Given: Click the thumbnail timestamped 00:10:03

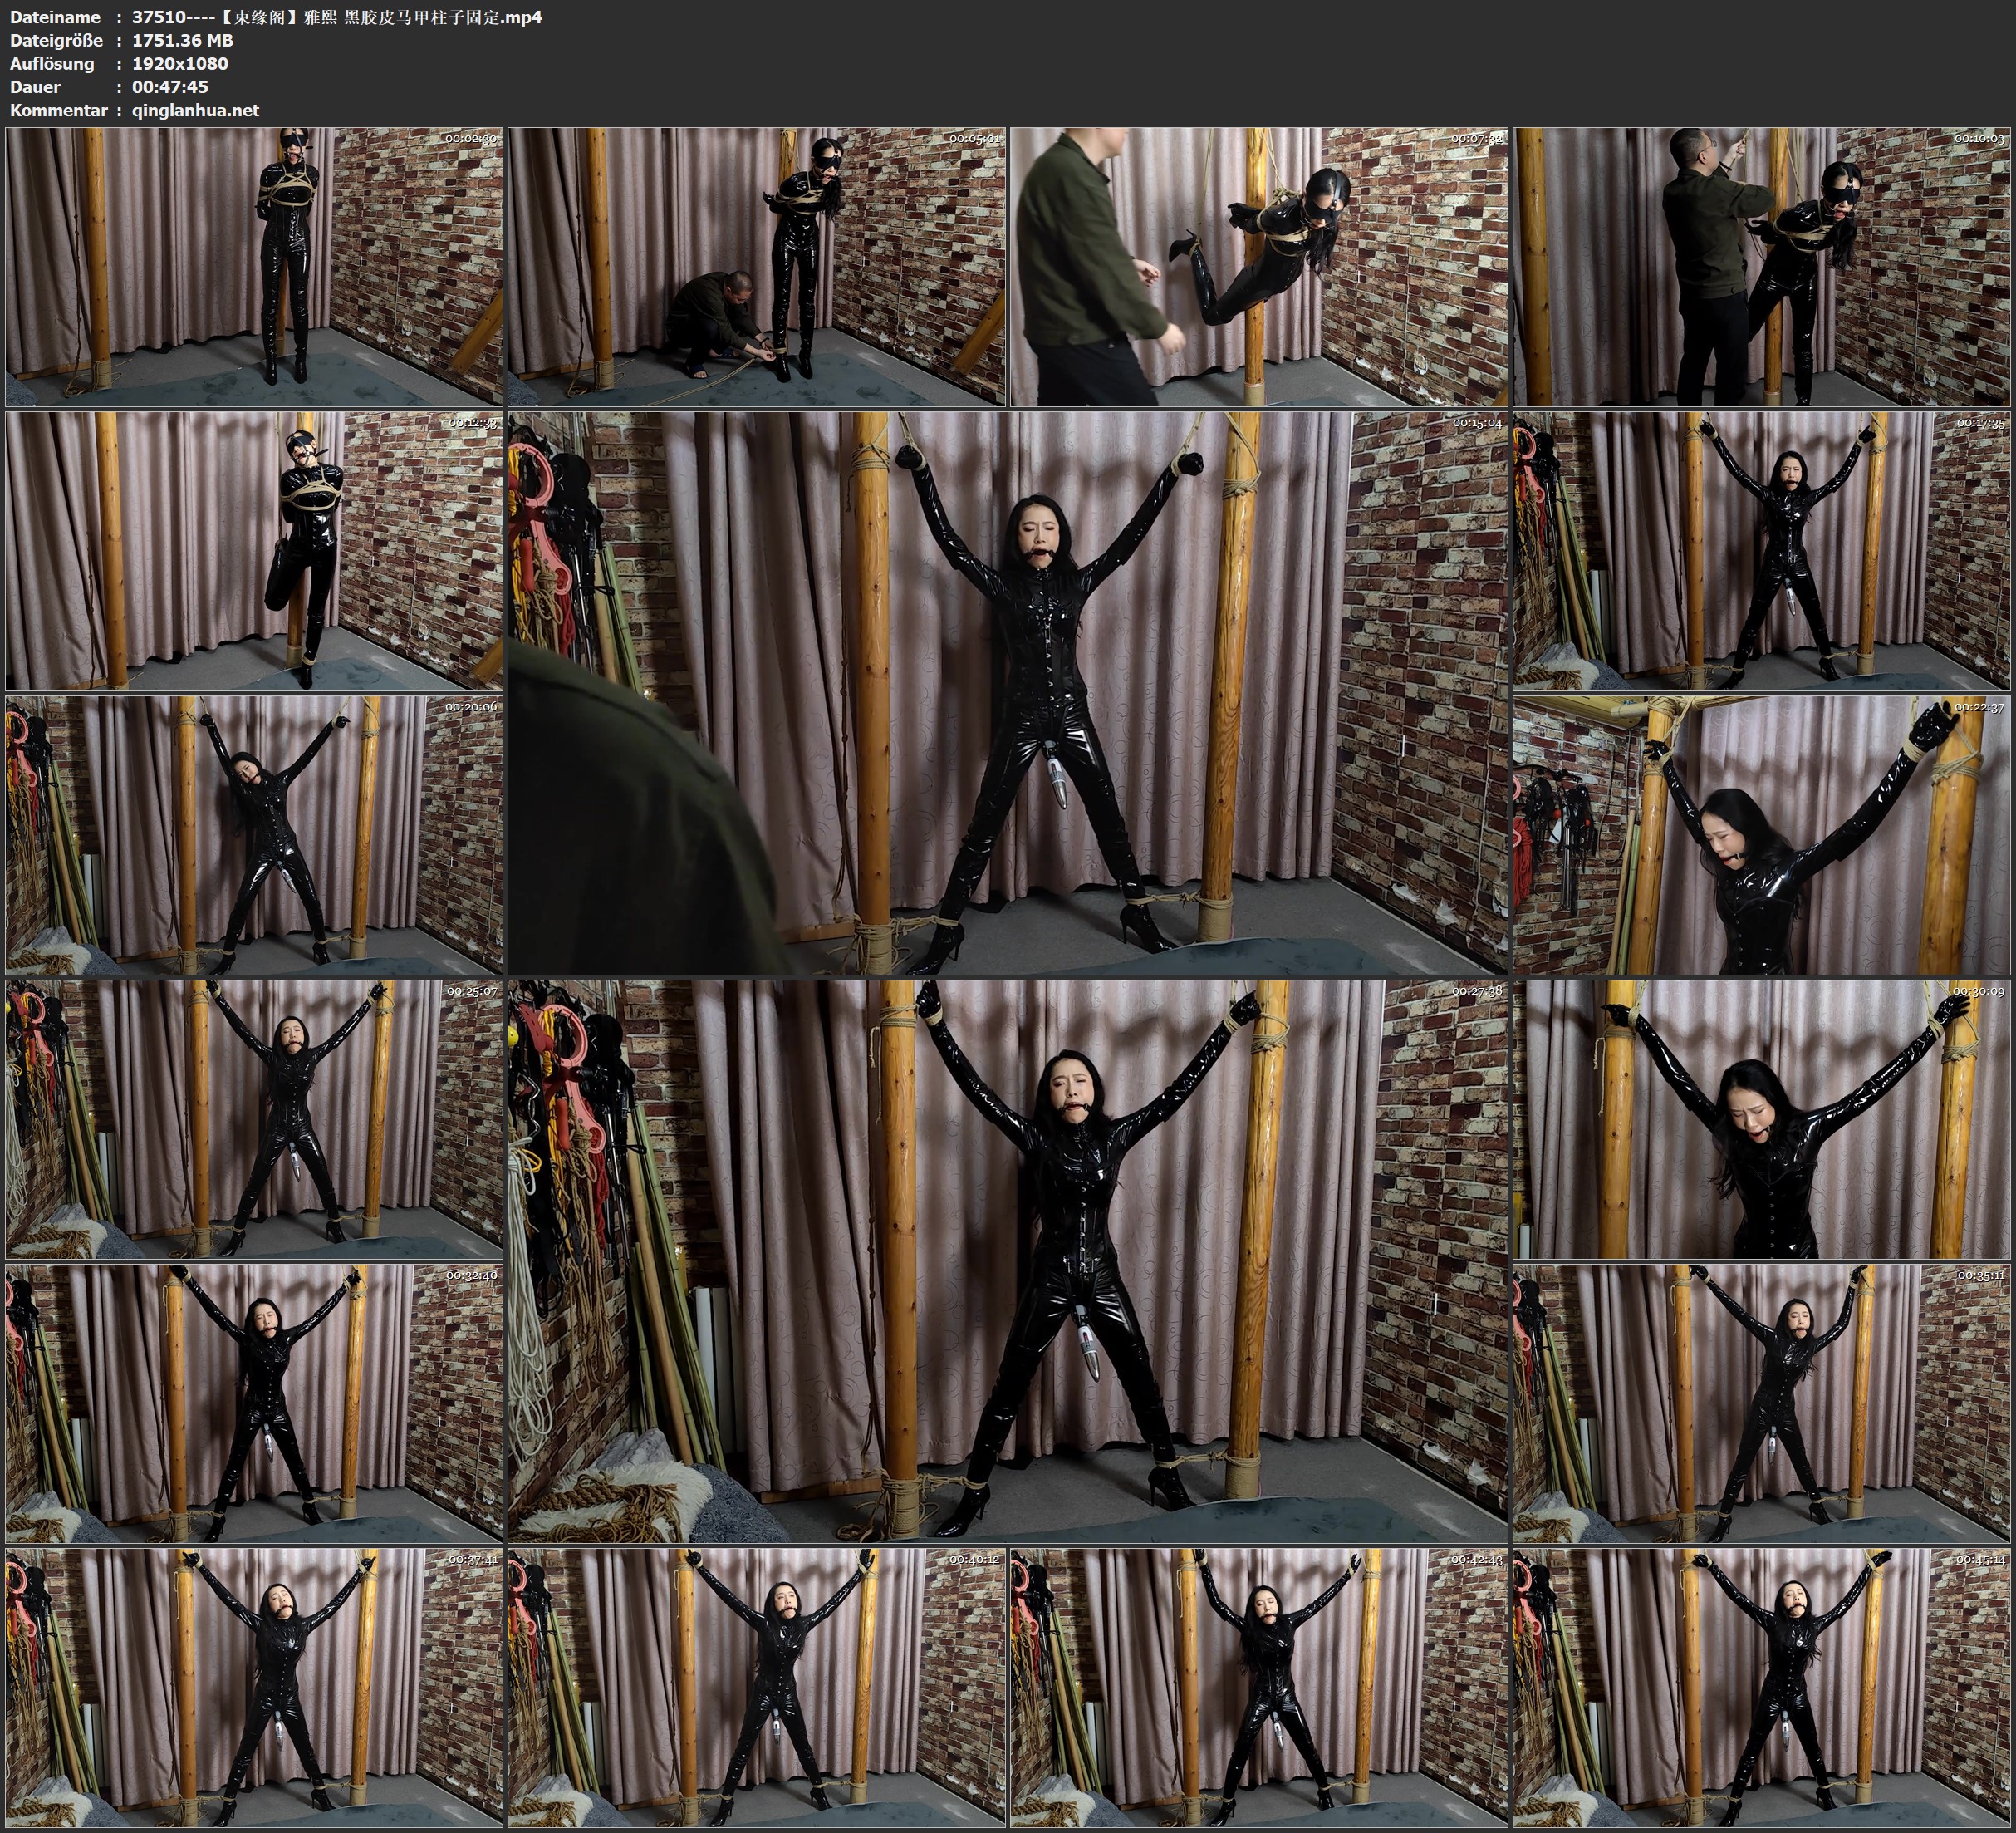Looking at the screenshot, I should pos(1762,266).
